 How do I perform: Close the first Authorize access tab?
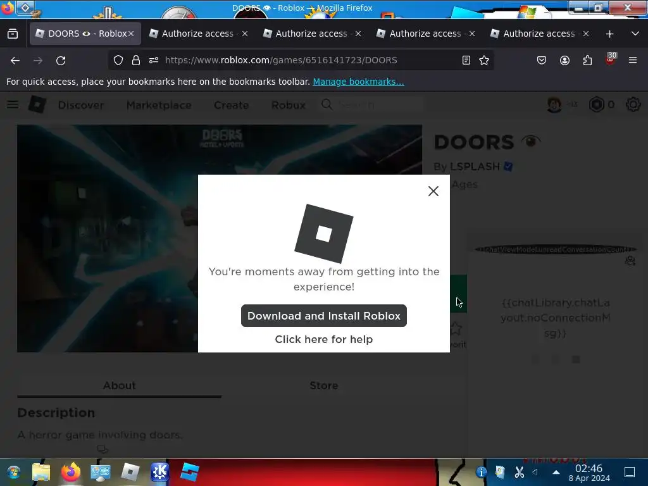point(245,34)
